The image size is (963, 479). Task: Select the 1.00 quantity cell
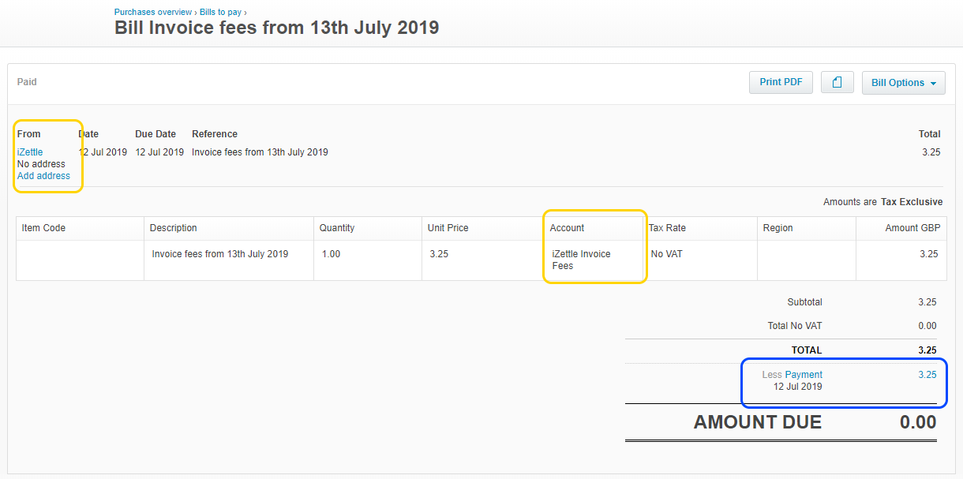[x=332, y=254]
